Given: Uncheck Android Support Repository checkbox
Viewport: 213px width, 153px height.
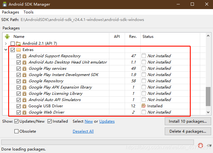Looking at the screenshot, I should click(18, 56).
